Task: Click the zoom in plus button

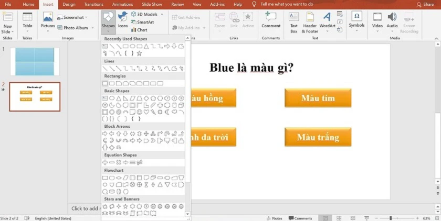Action: [417, 218]
